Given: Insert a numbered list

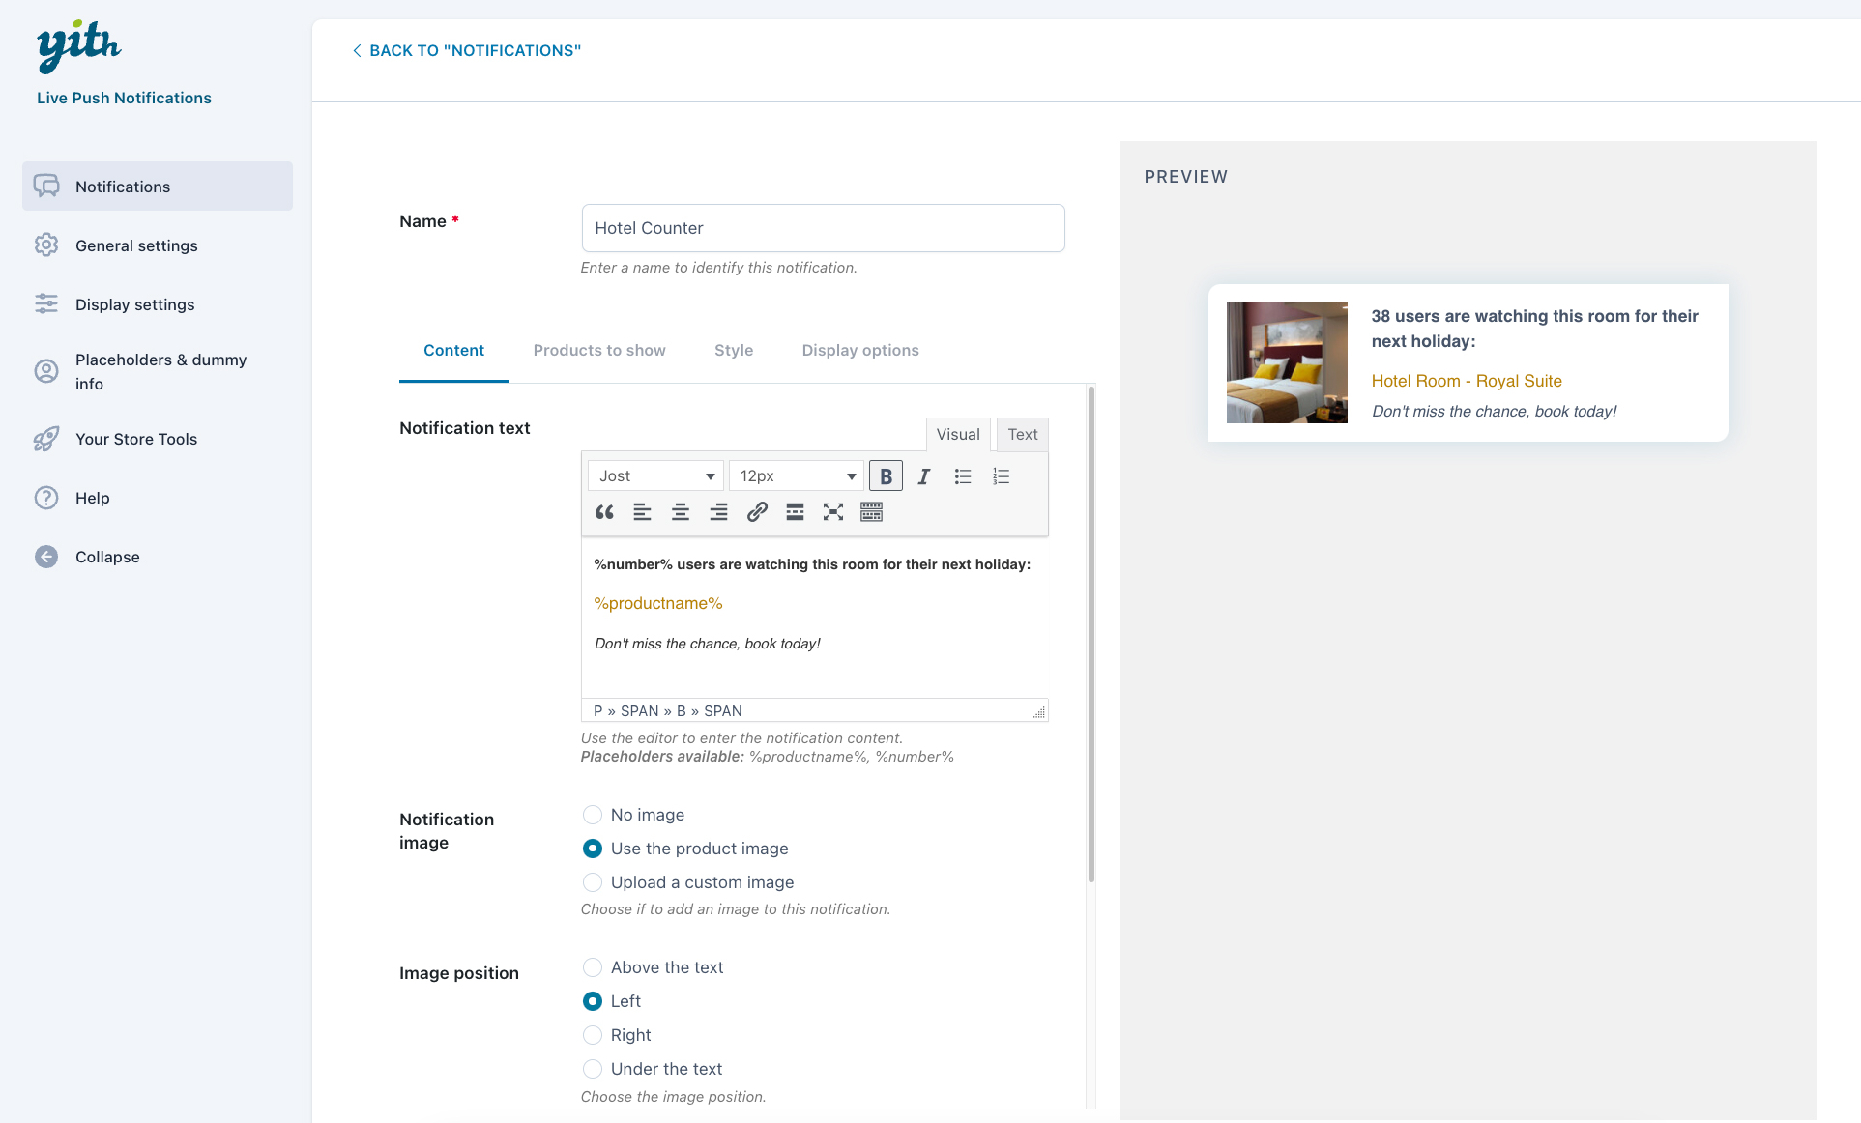Looking at the screenshot, I should [x=1002, y=475].
